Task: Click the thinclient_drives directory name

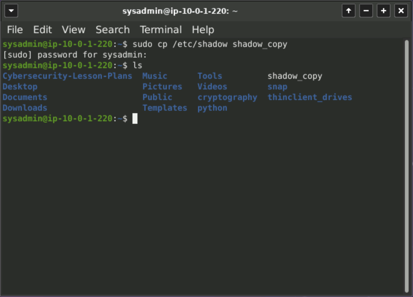Action: [310, 97]
